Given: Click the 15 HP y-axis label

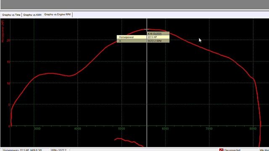Looking at the screenshot, I should click(x=8, y=62).
